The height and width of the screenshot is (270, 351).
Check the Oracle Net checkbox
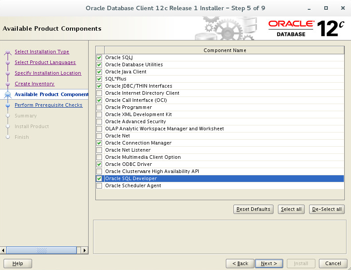click(99, 136)
